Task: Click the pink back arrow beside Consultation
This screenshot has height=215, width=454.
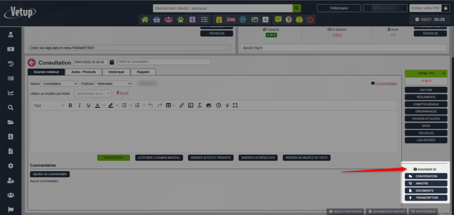Action: (x=31, y=63)
